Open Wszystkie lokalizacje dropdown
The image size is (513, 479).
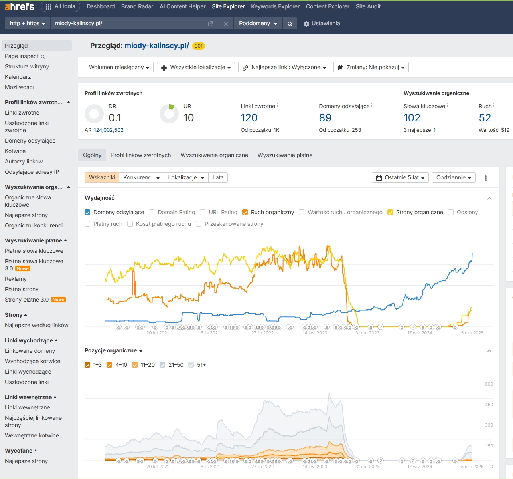[x=196, y=68]
